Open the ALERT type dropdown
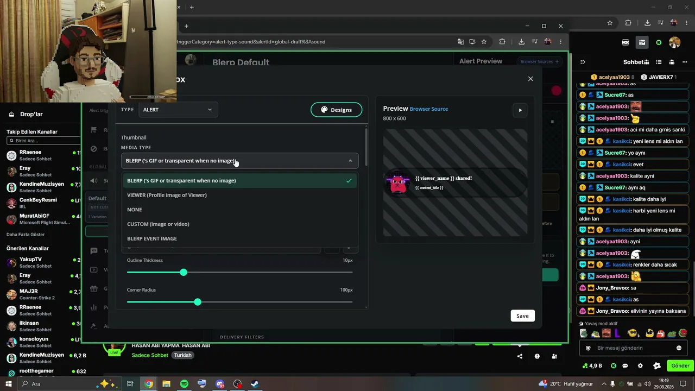Screen dimensions: 695x391 point(178,110)
